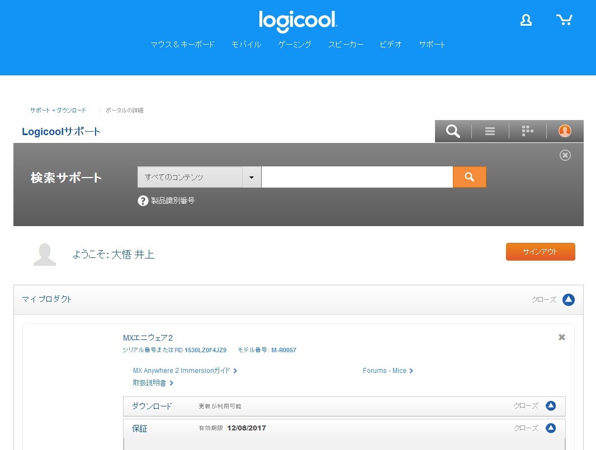596x450 pixels.
Task: Open ゲーミング menu
Action: click(x=295, y=45)
